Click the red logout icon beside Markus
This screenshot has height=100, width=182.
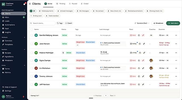[x=24, y=97]
